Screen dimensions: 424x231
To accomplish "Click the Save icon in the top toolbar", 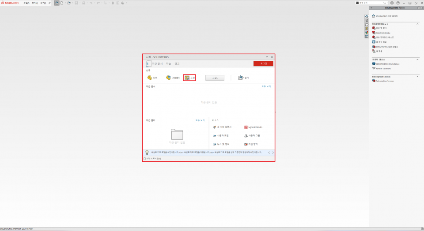I will [76, 3].
